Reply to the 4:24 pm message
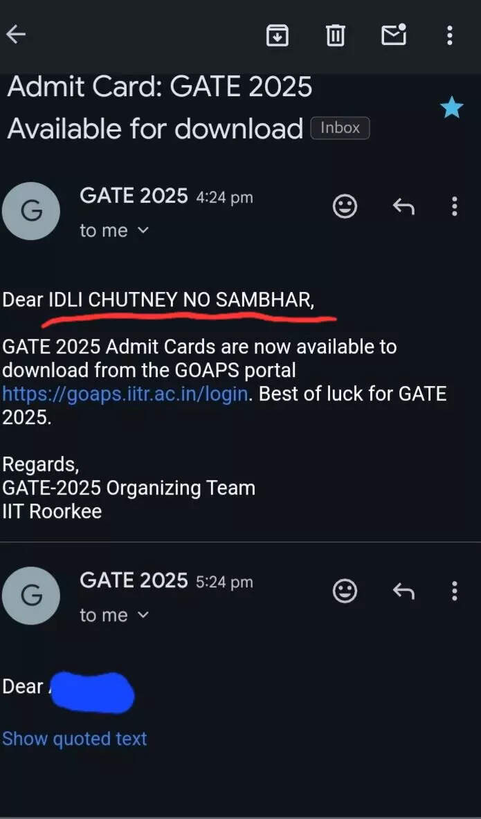This screenshot has height=819, width=481. (x=403, y=205)
